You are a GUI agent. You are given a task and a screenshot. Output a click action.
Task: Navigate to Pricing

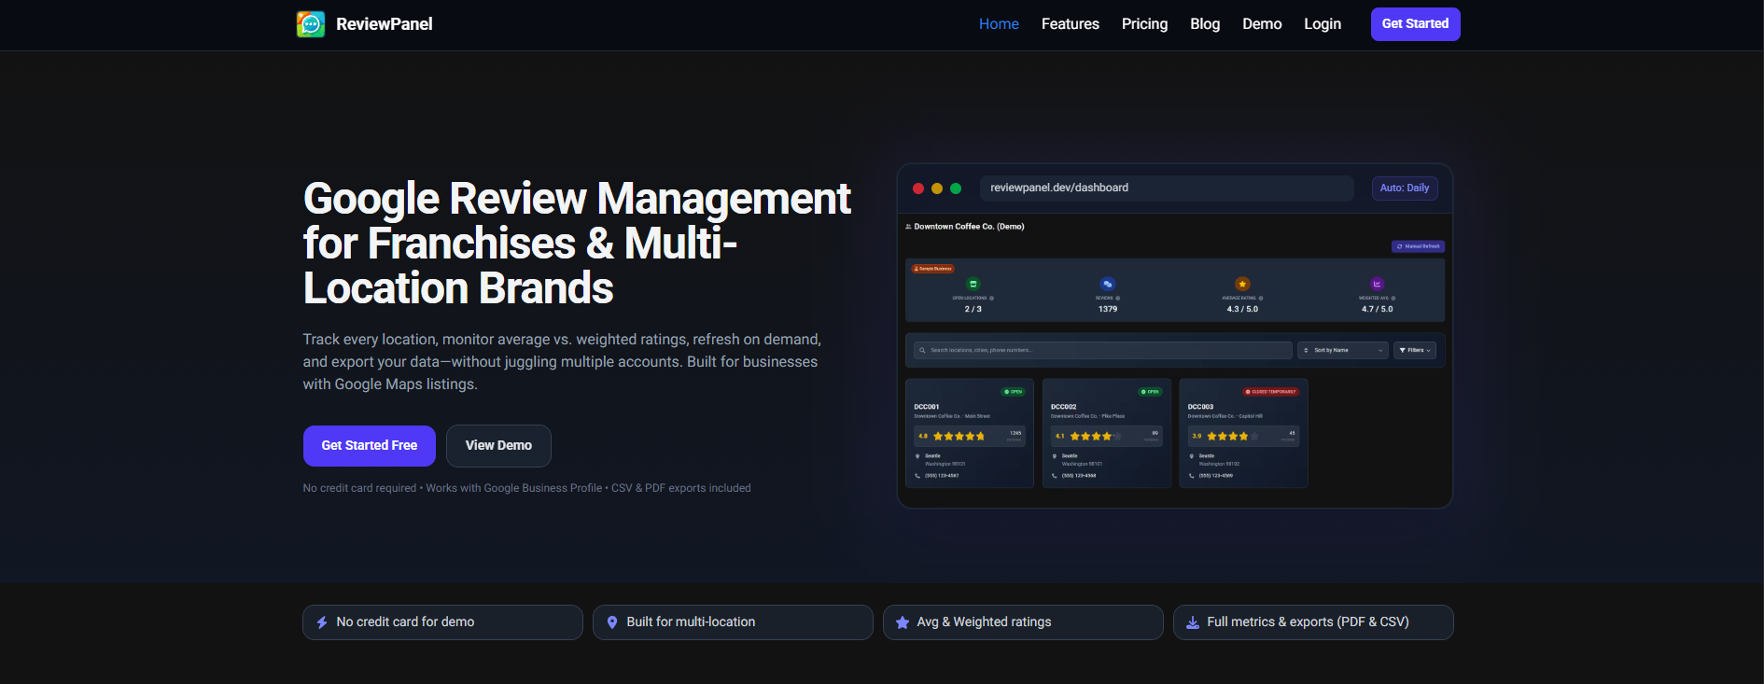point(1144,24)
